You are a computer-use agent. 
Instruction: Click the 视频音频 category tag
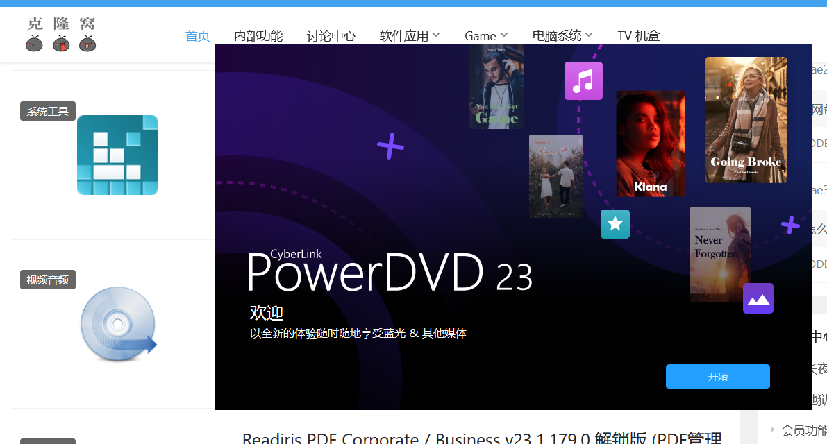(x=48, y=280)
